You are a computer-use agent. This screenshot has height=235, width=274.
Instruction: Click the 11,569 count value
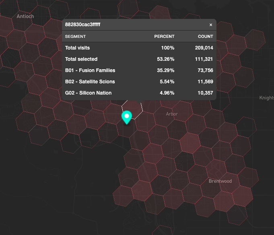tap(205, 82)
